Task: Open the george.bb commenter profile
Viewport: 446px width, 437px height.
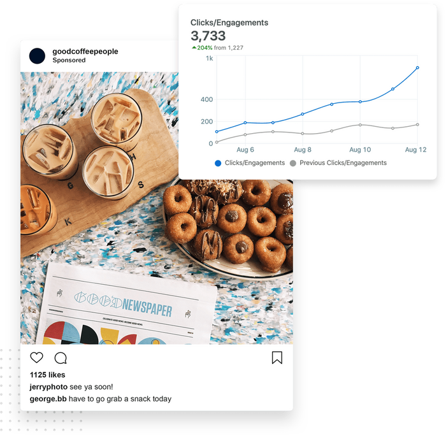Action: (x=48, y=399)
